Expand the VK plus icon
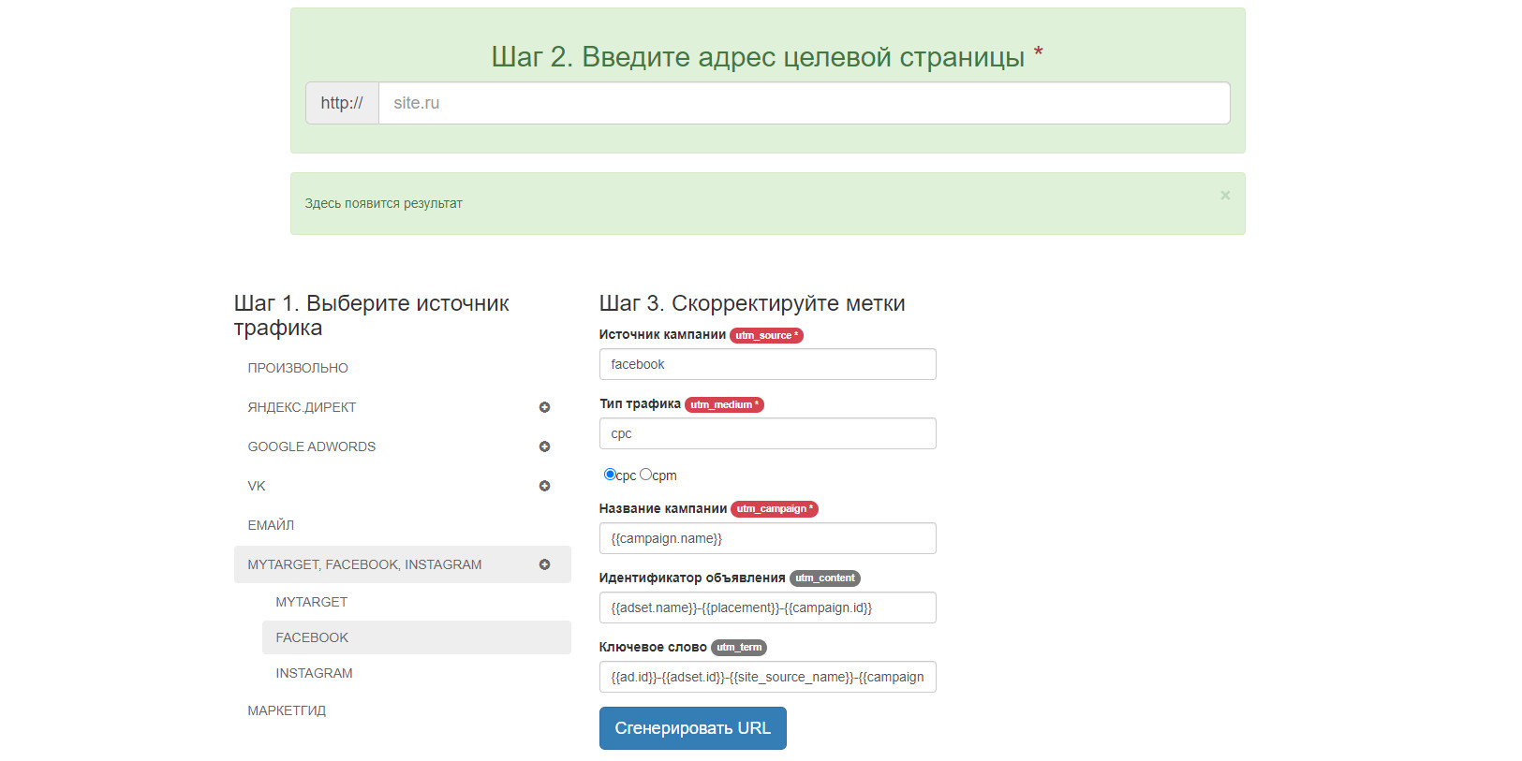Screen dimensions: 1522x761 coord(544,486)
